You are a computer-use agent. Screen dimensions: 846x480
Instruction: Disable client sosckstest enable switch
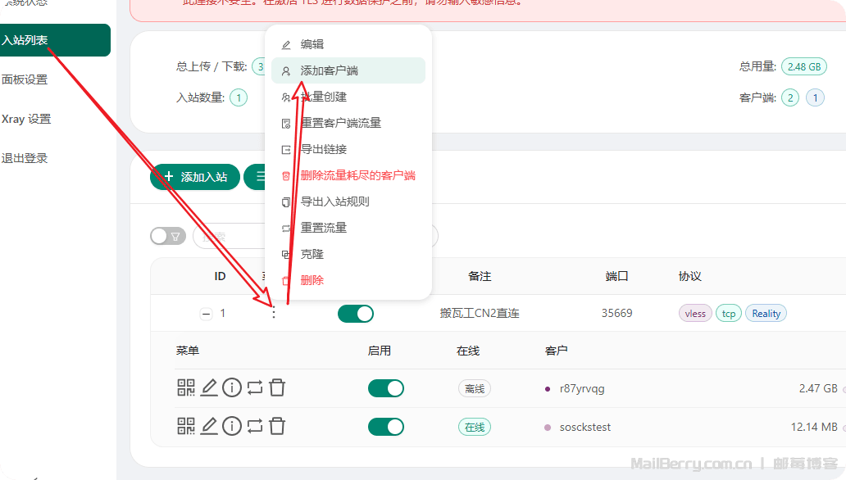(x=385, y=427)
